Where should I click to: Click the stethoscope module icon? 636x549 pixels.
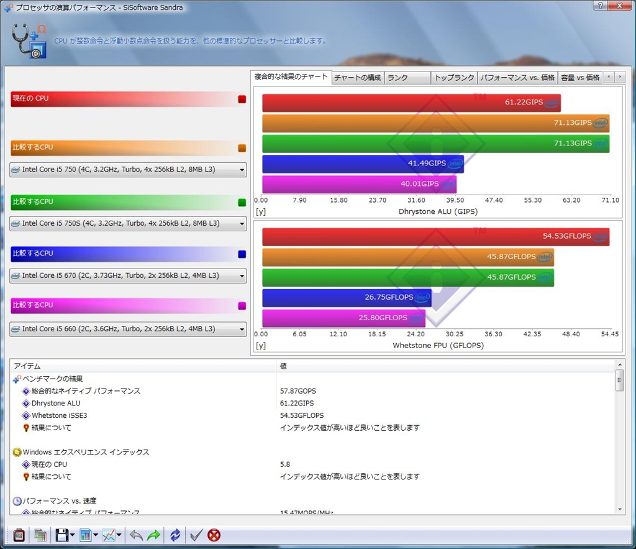tap(29, 40)
